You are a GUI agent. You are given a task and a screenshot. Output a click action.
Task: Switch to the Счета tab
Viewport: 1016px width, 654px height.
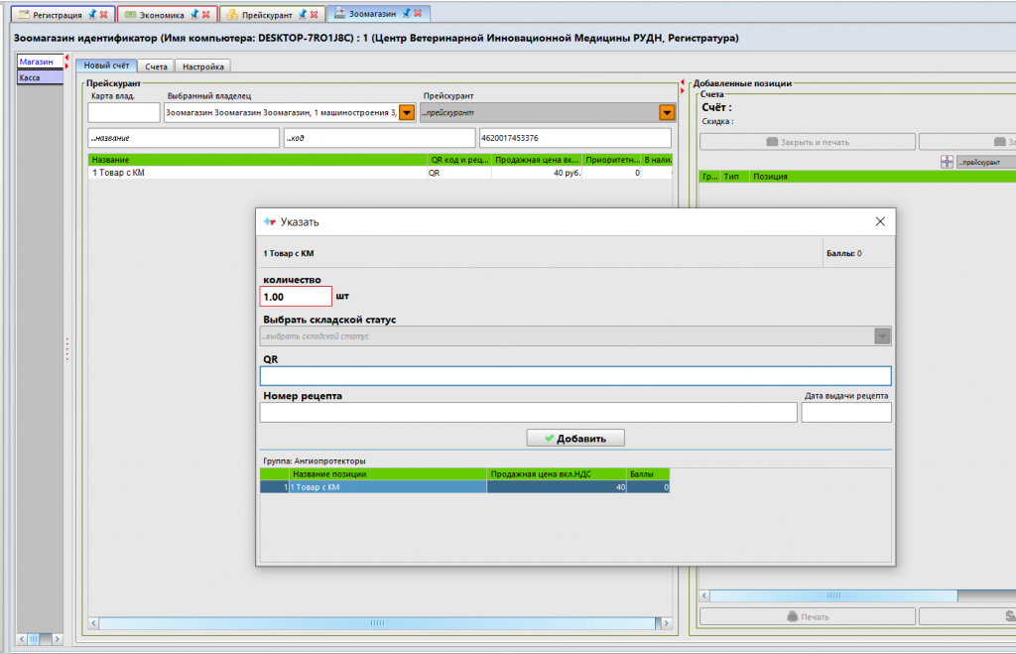click(x=156, y=66)
